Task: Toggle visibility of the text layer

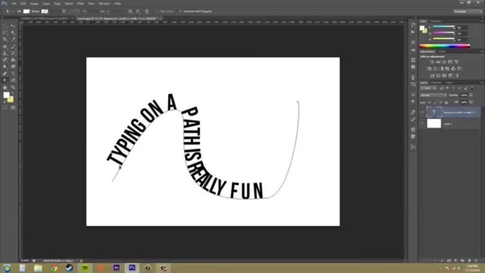Action: click(422, 112)
